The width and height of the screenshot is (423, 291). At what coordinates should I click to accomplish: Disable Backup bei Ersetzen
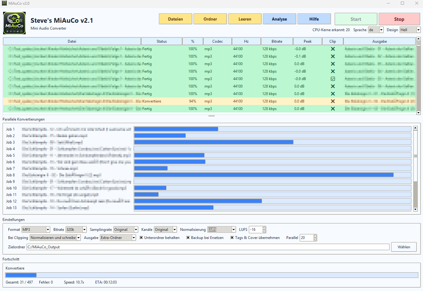coord(188,238)
